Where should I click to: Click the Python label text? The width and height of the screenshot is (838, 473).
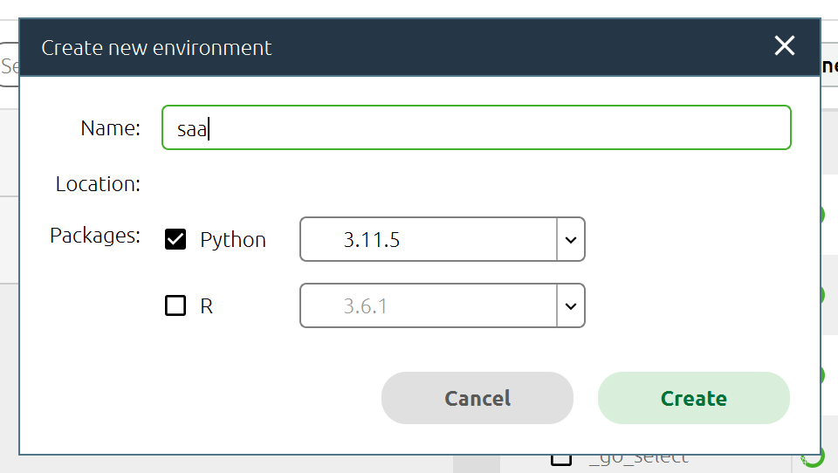(232, 240)
